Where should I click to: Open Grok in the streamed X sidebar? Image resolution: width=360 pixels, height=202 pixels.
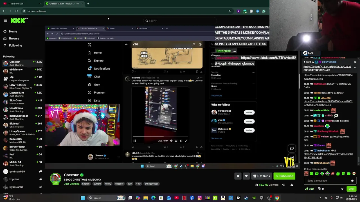click(x=94, y=84)
